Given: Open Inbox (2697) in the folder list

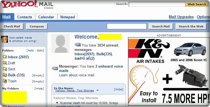Looking at the screenshot, I should (x=18, y=57).
